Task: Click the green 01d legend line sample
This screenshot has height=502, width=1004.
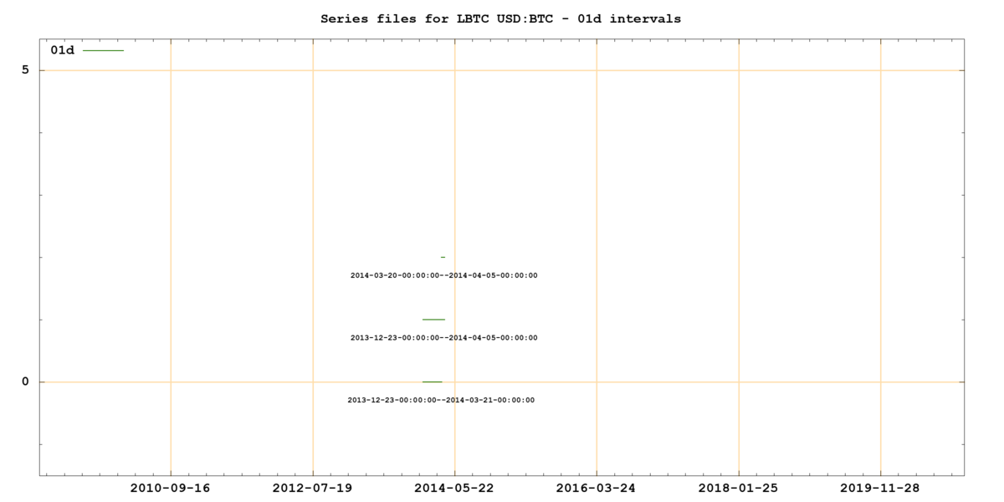Action: click(x=103, y=50)
